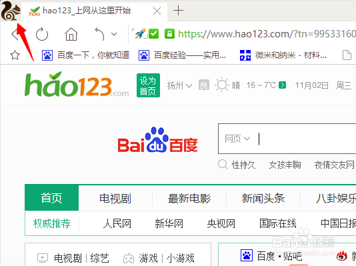Viewport: 356px width, 266px height.
Task: Click the 权威推荐 label
Action: click(x=52, y=223)
